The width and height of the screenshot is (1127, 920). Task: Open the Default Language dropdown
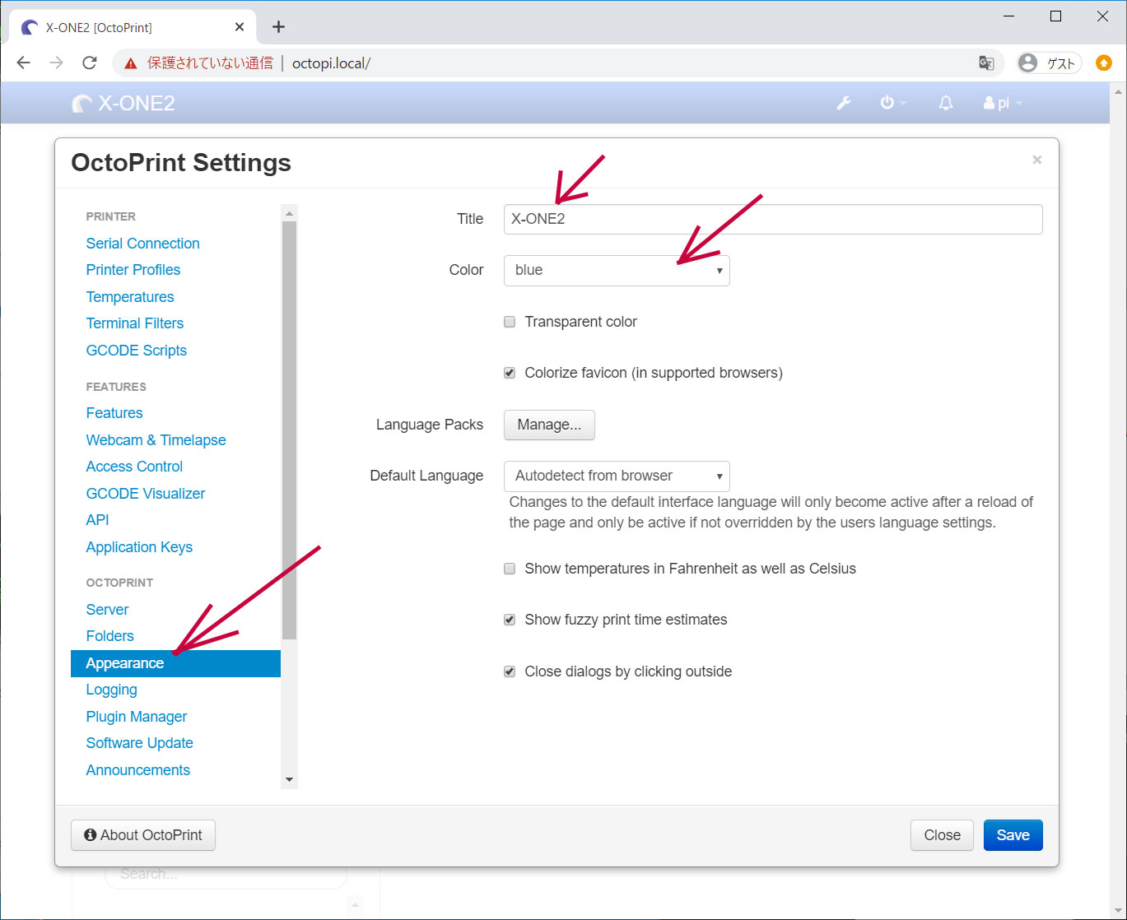click(617, 476)
